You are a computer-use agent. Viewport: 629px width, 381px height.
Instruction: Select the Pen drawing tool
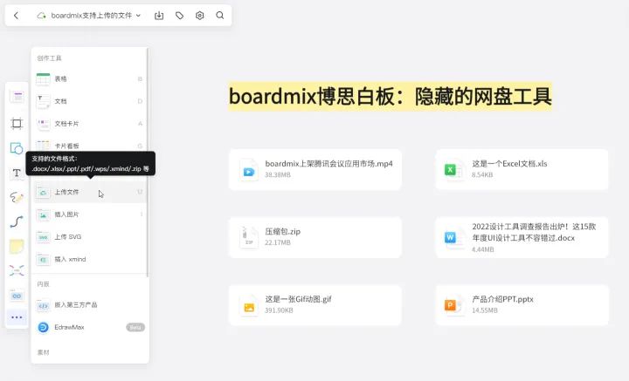pos(17,197)
